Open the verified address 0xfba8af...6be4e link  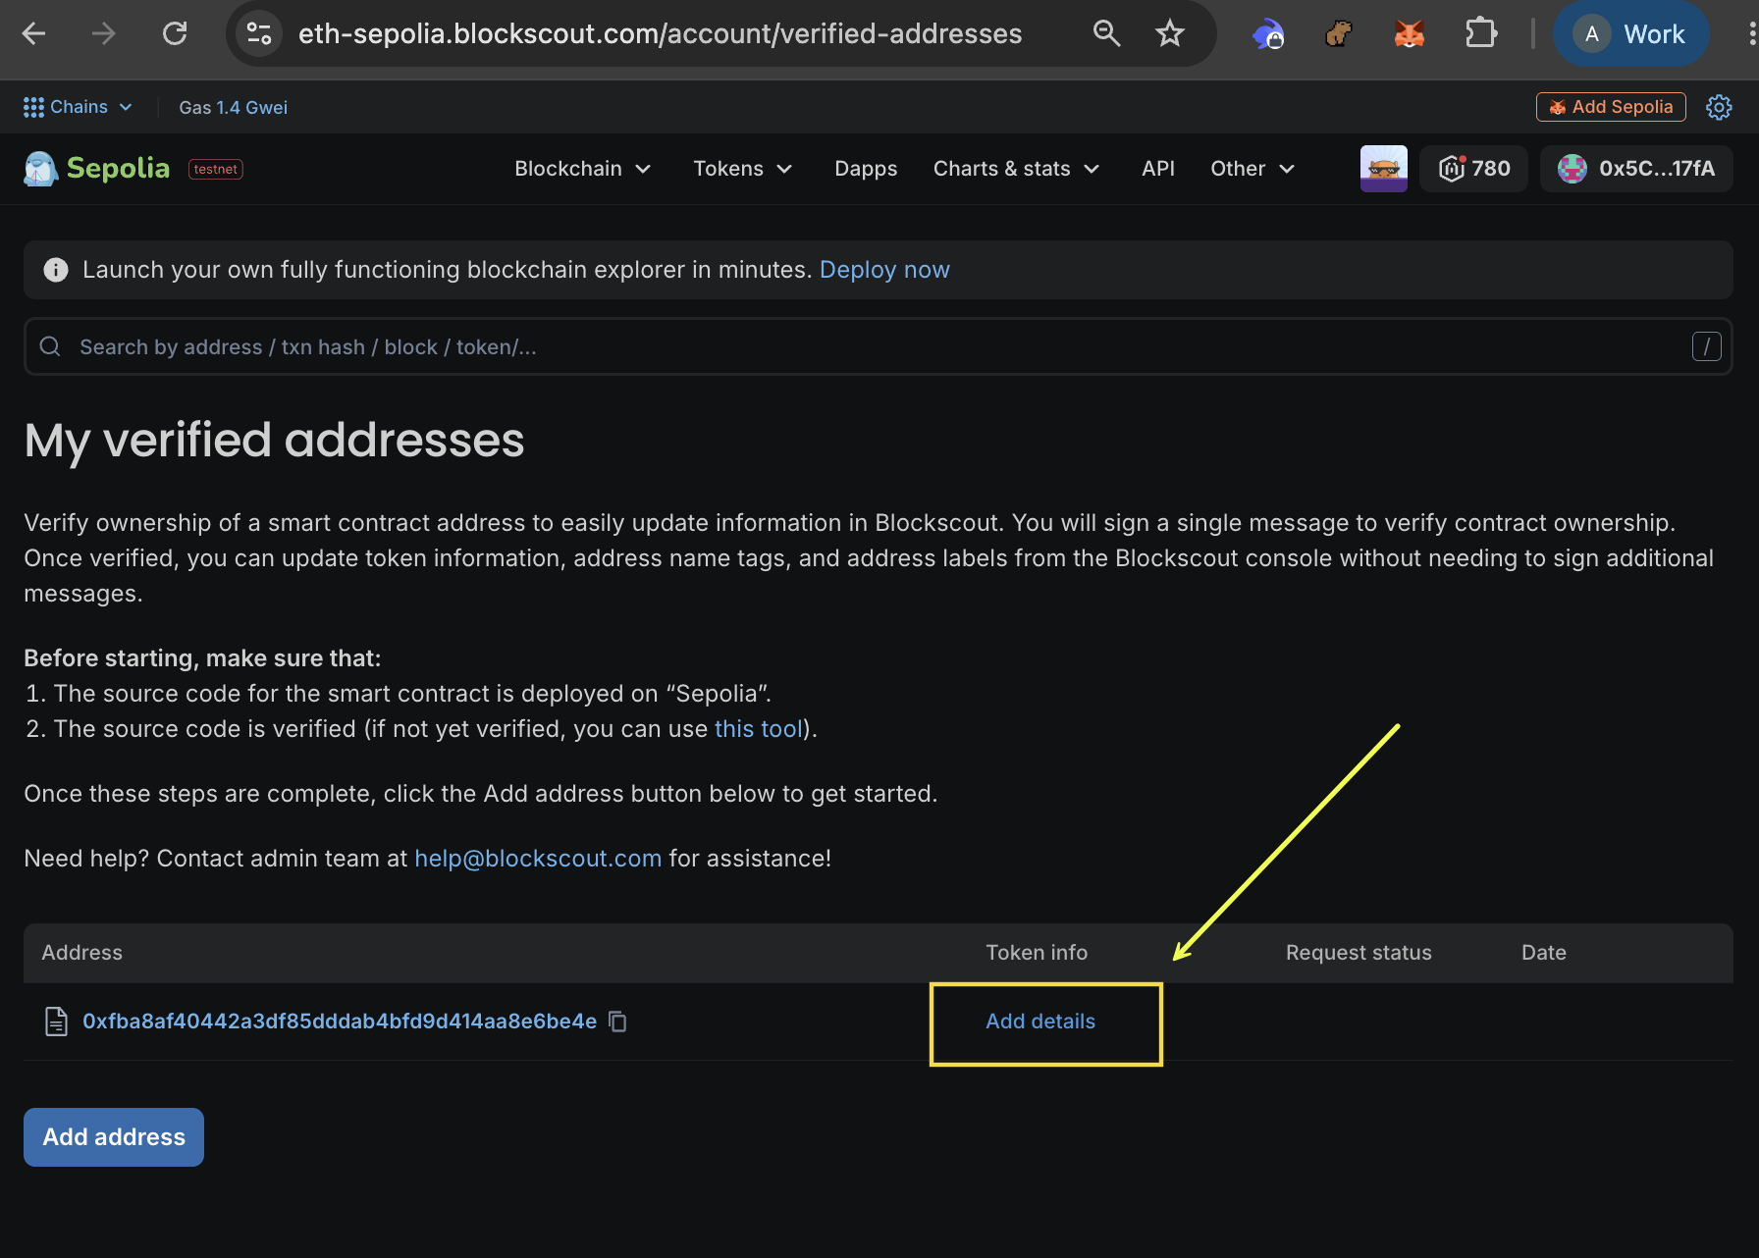[340, 1022]
